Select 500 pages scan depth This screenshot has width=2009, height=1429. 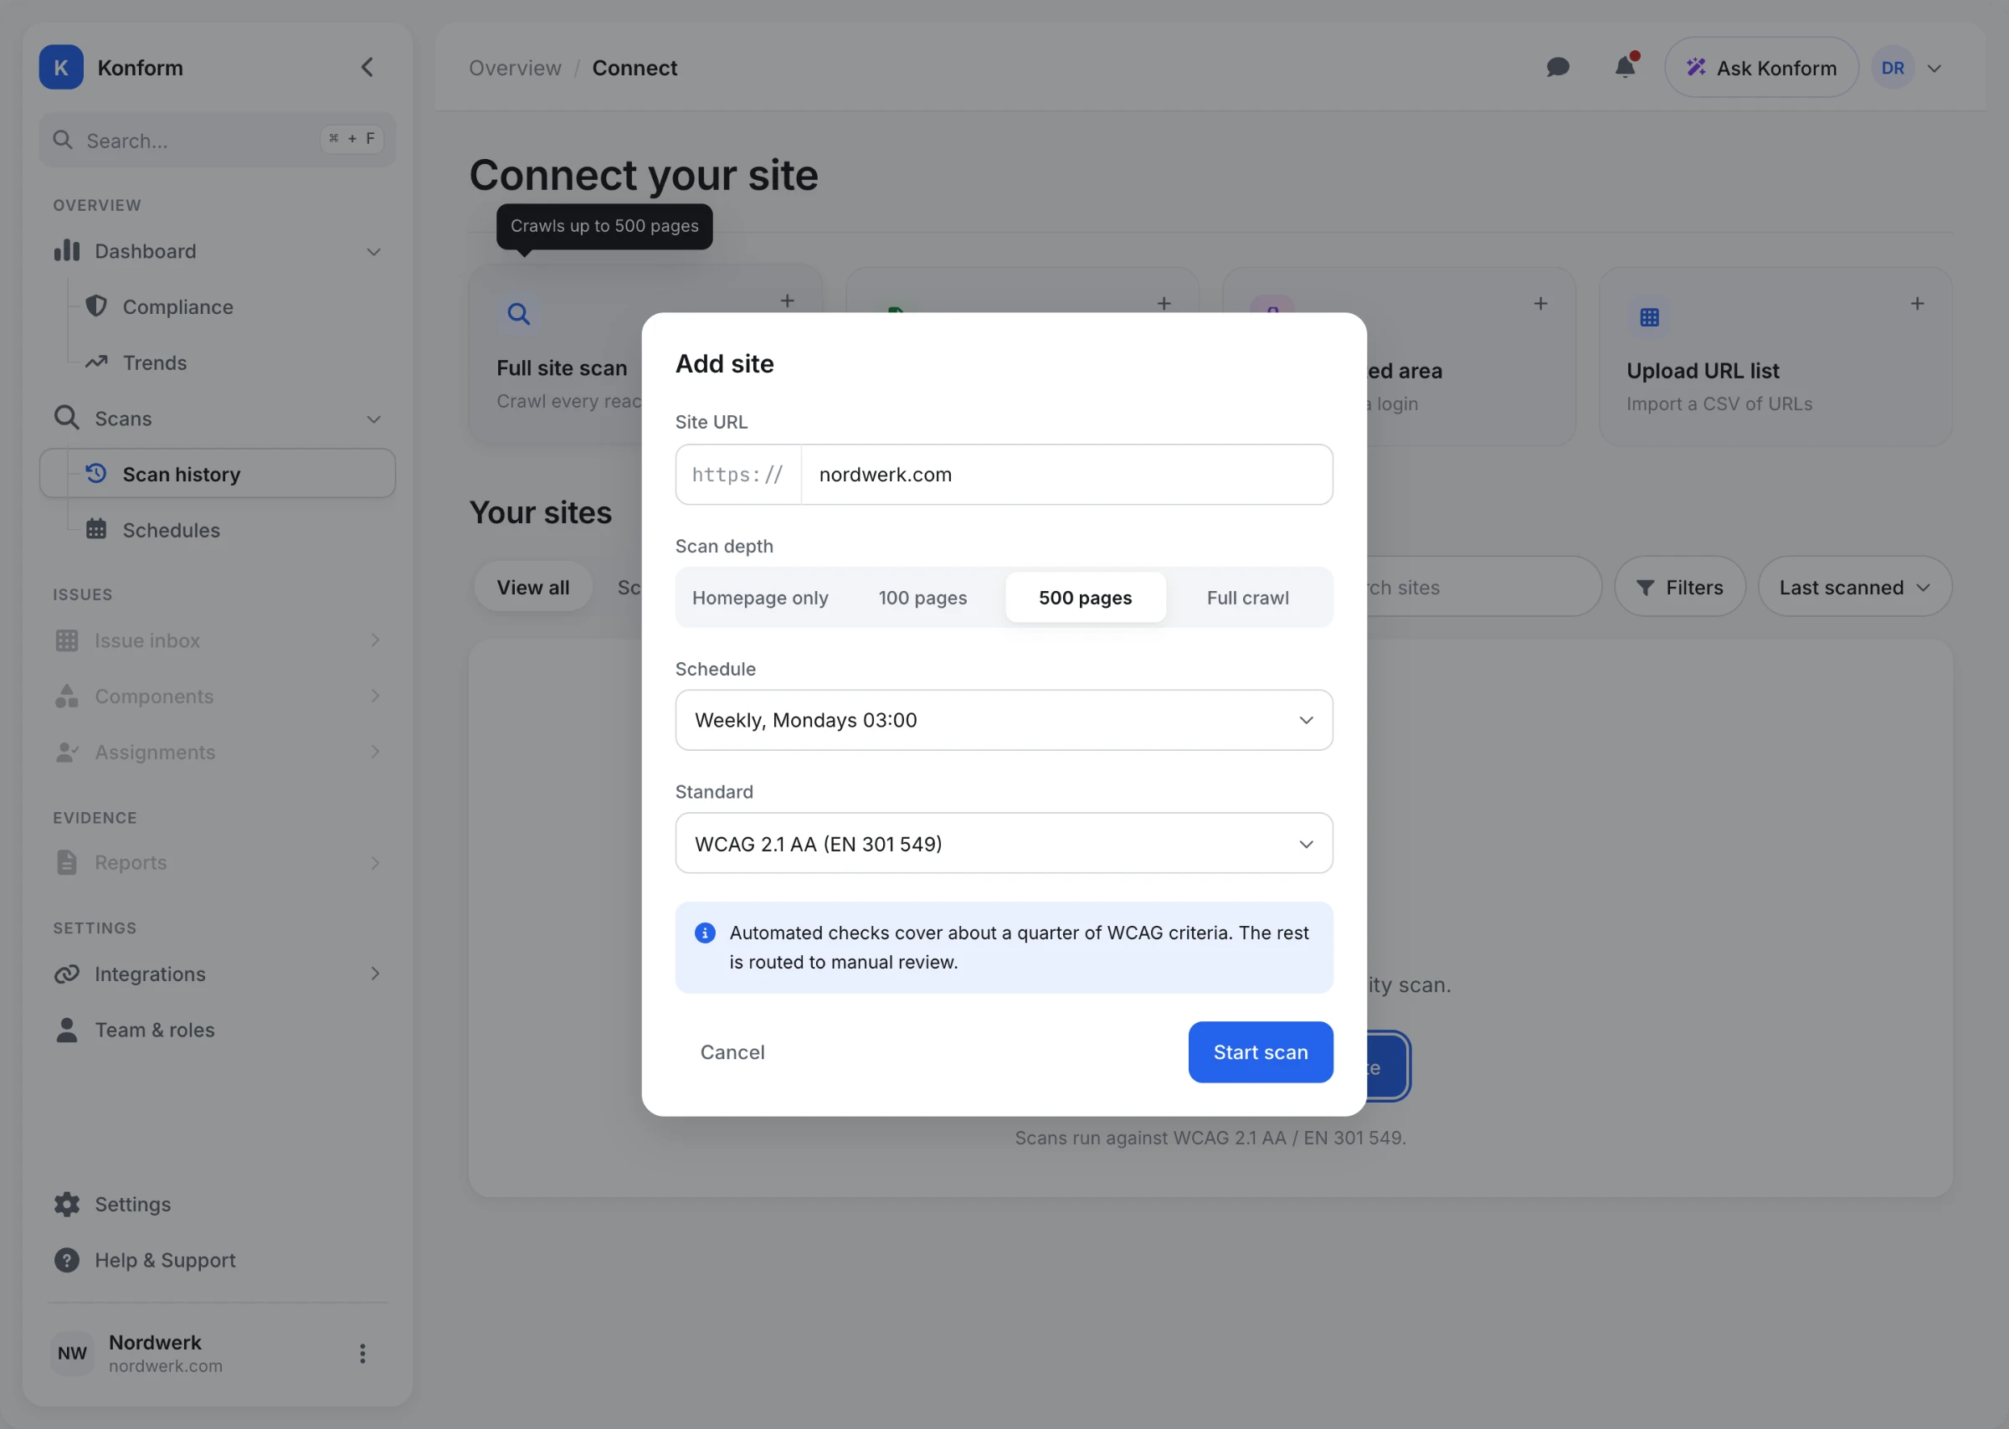click(x=1086, y=598)
